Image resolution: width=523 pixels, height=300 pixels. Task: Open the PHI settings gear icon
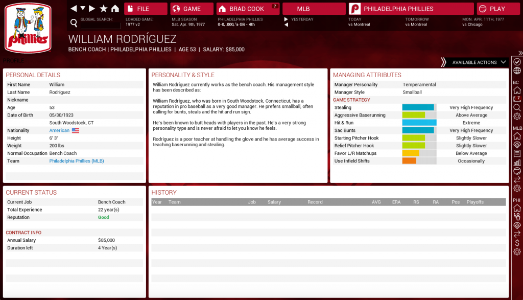pos(517,251)
